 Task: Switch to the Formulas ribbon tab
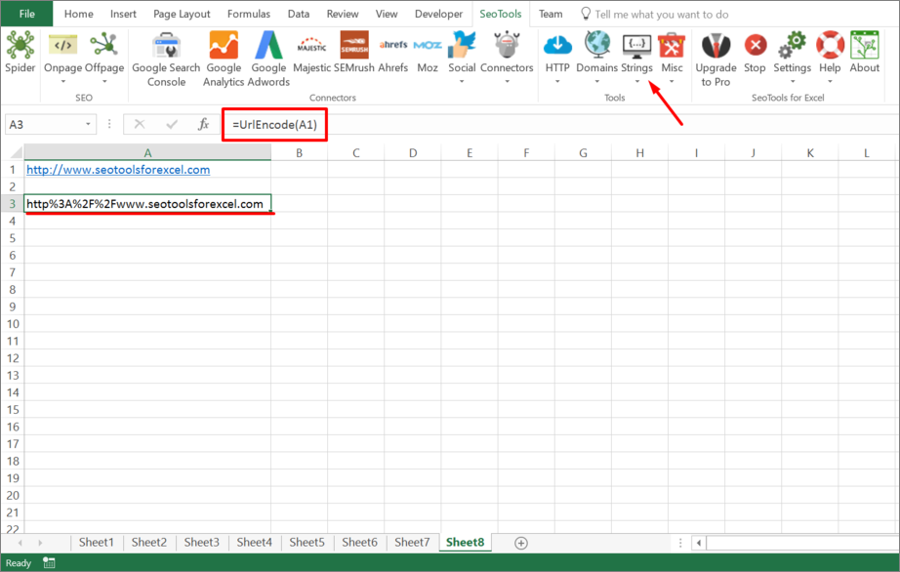click(x=249, y=14)
